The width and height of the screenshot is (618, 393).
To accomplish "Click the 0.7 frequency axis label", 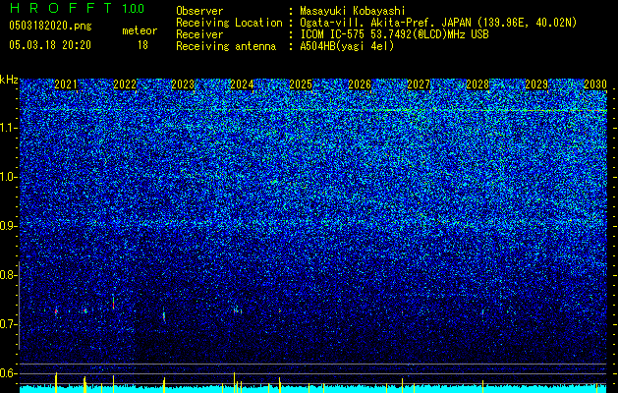I will 9,324.
